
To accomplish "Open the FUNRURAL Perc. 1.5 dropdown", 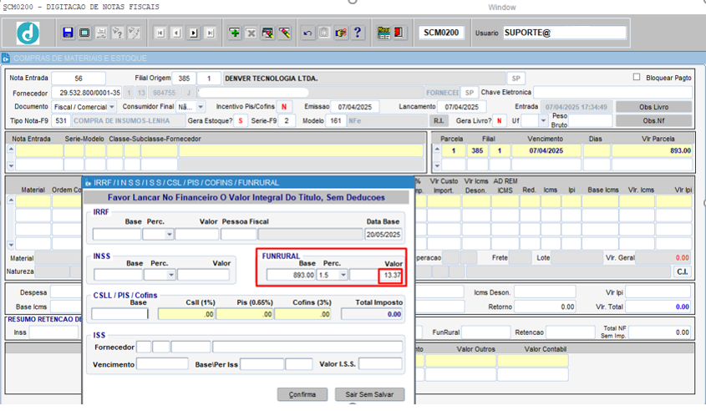I will pos(343,275).
